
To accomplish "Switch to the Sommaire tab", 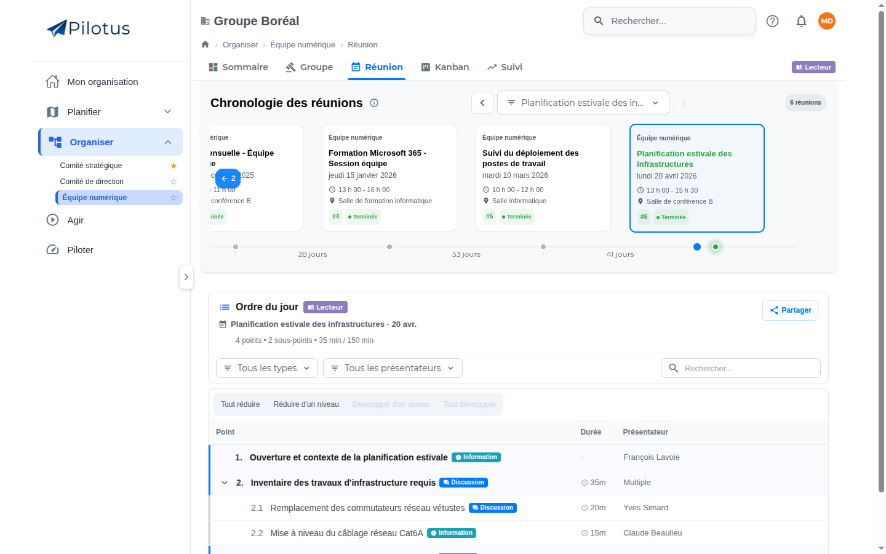I will (x=239, y=67).
